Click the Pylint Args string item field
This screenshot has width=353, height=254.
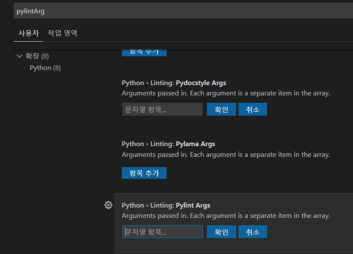click(162, 232)
